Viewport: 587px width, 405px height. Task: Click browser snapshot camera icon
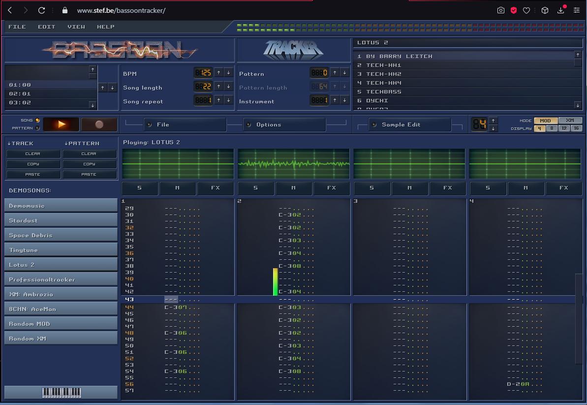(500, 10)
